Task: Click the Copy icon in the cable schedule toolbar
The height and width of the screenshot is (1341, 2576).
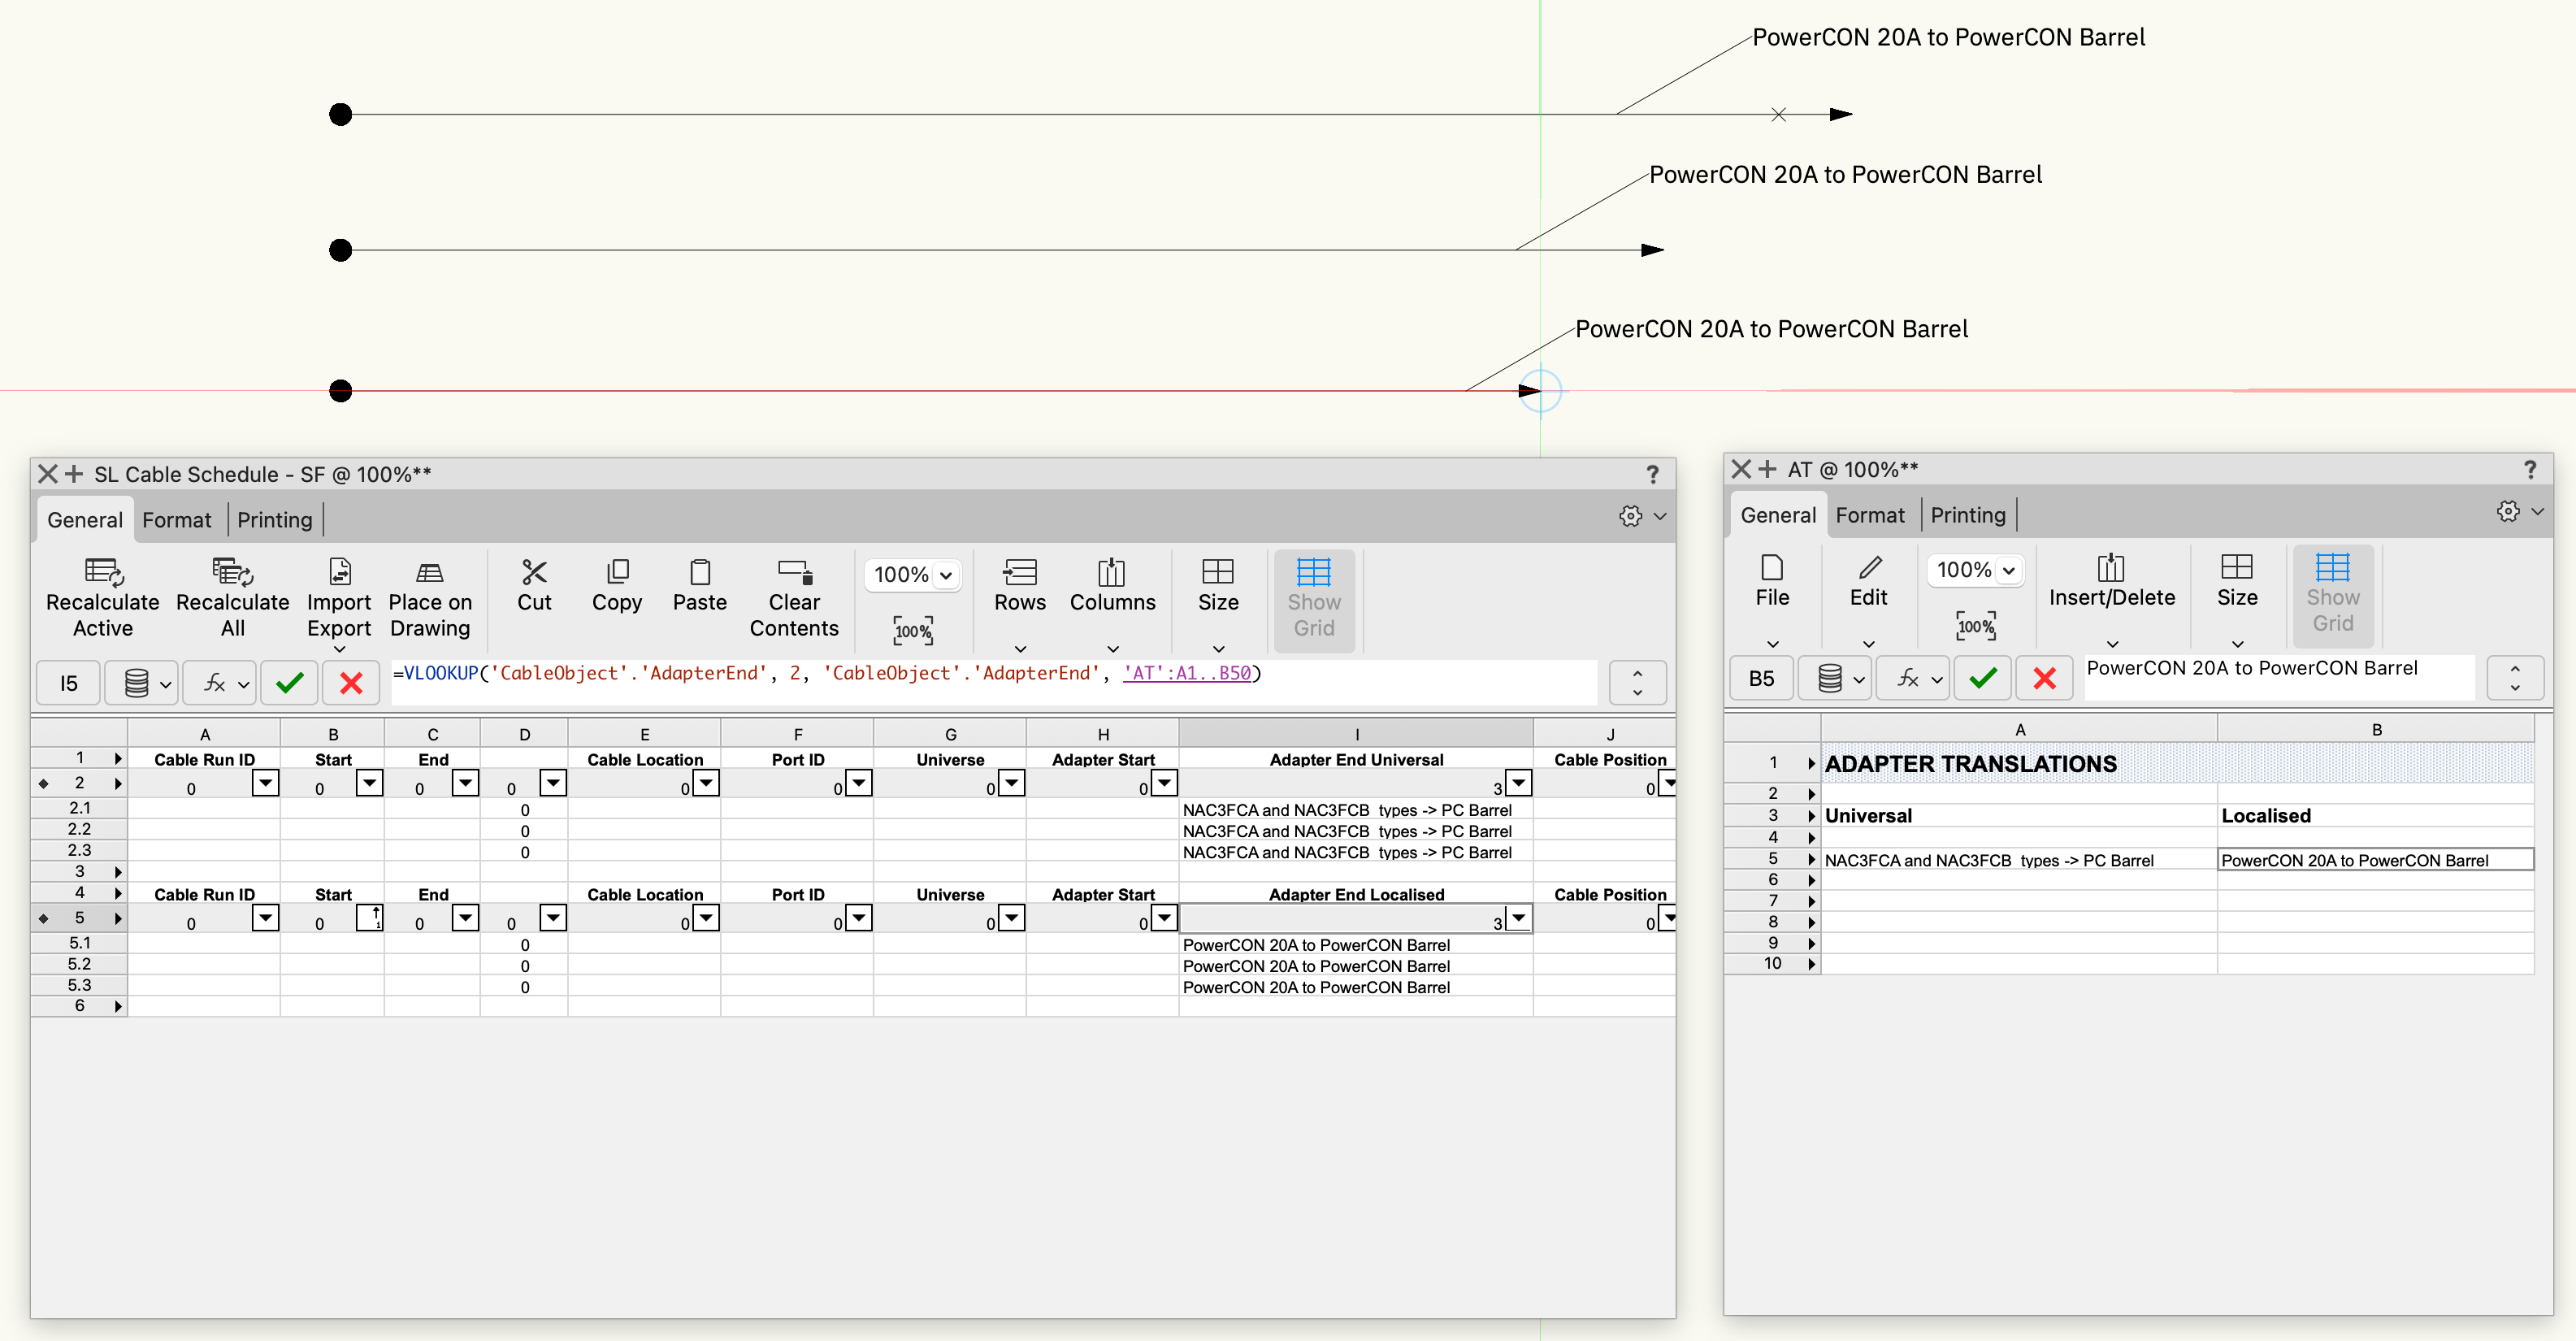Action: pos(617,573)
